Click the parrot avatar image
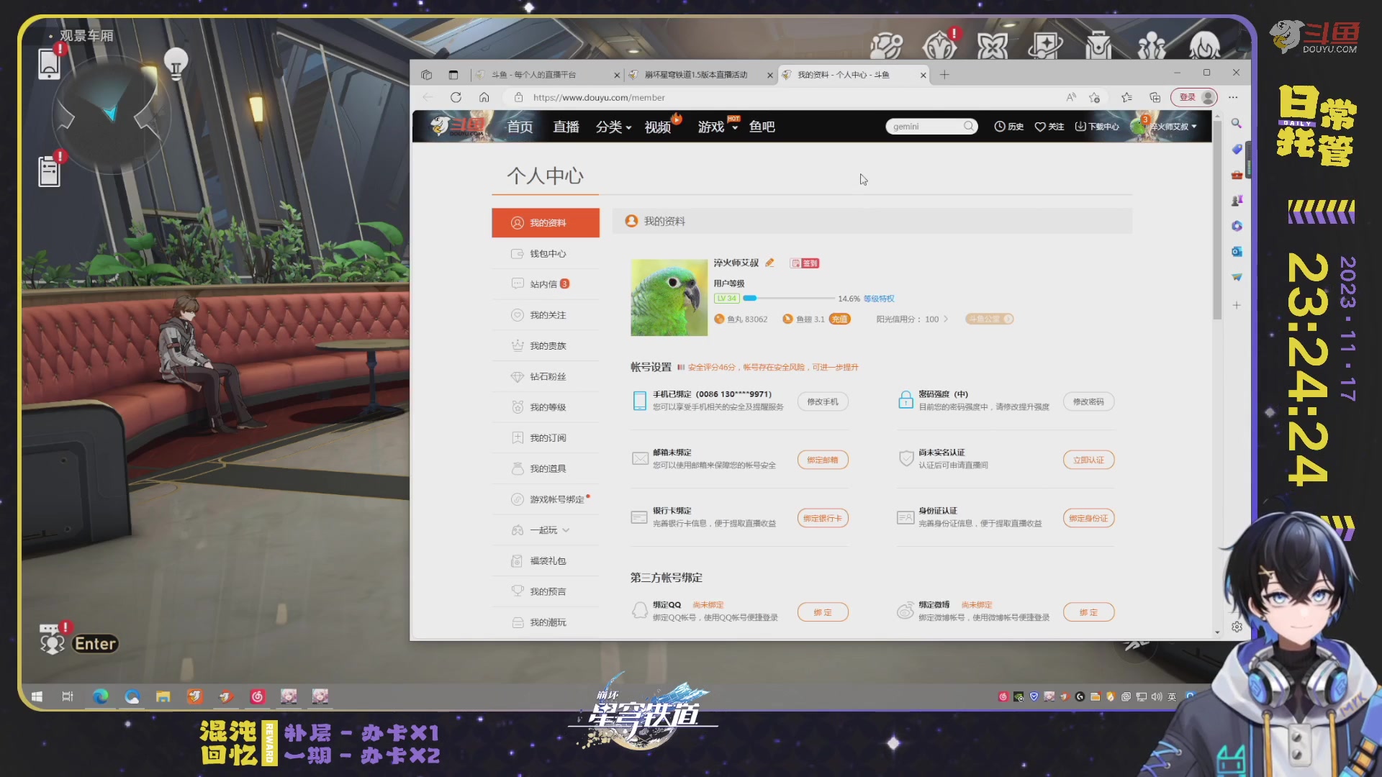1382x777 pixels. pos(669,297)
